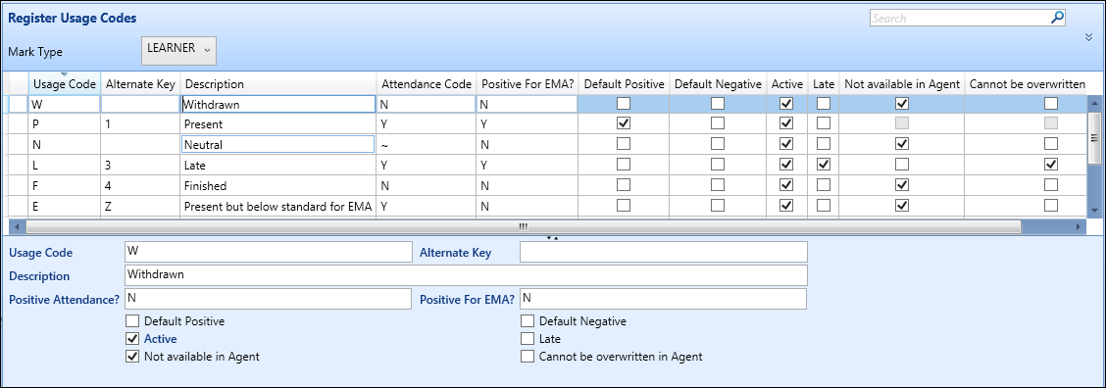Select the 'Withdrawn' description cell in grid
The image size is (1106, 388).
pos(277,104)
